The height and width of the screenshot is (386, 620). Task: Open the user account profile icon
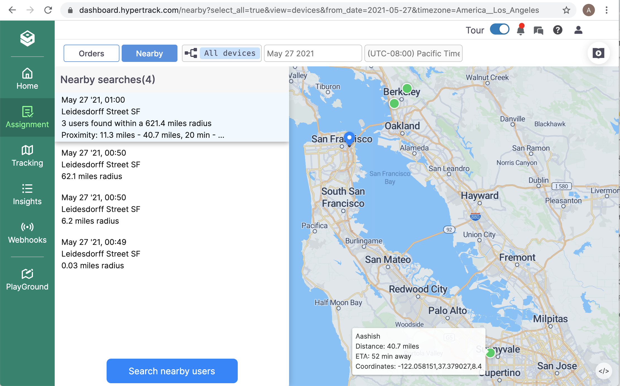coord(578,30)
